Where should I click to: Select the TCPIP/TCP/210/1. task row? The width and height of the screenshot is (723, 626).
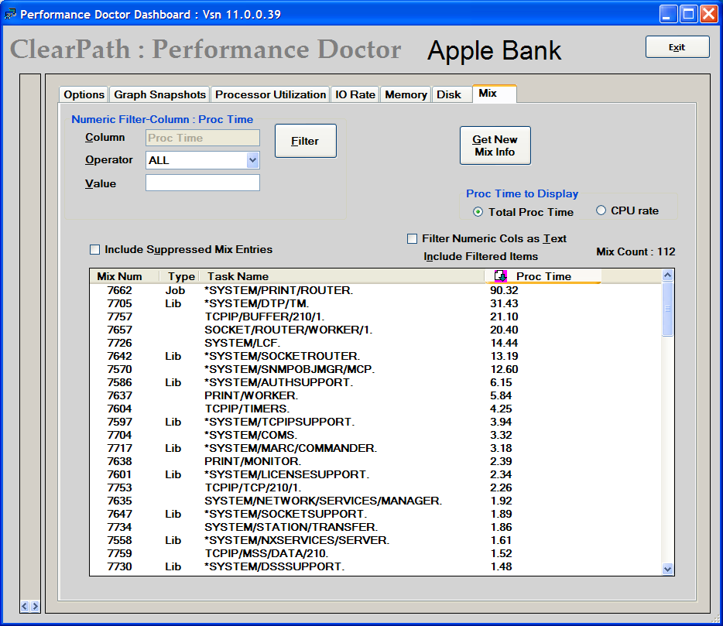[375, 487]
